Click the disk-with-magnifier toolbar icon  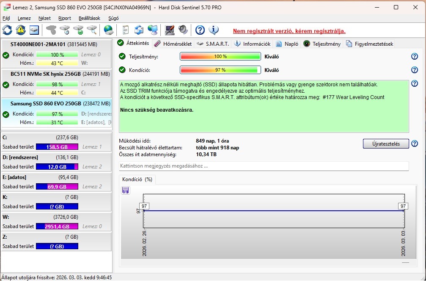(x=92, y=30)
